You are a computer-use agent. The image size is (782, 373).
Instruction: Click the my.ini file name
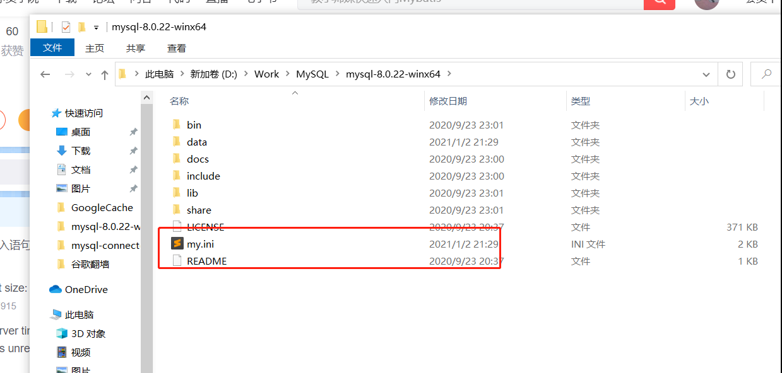click(201, 244)
